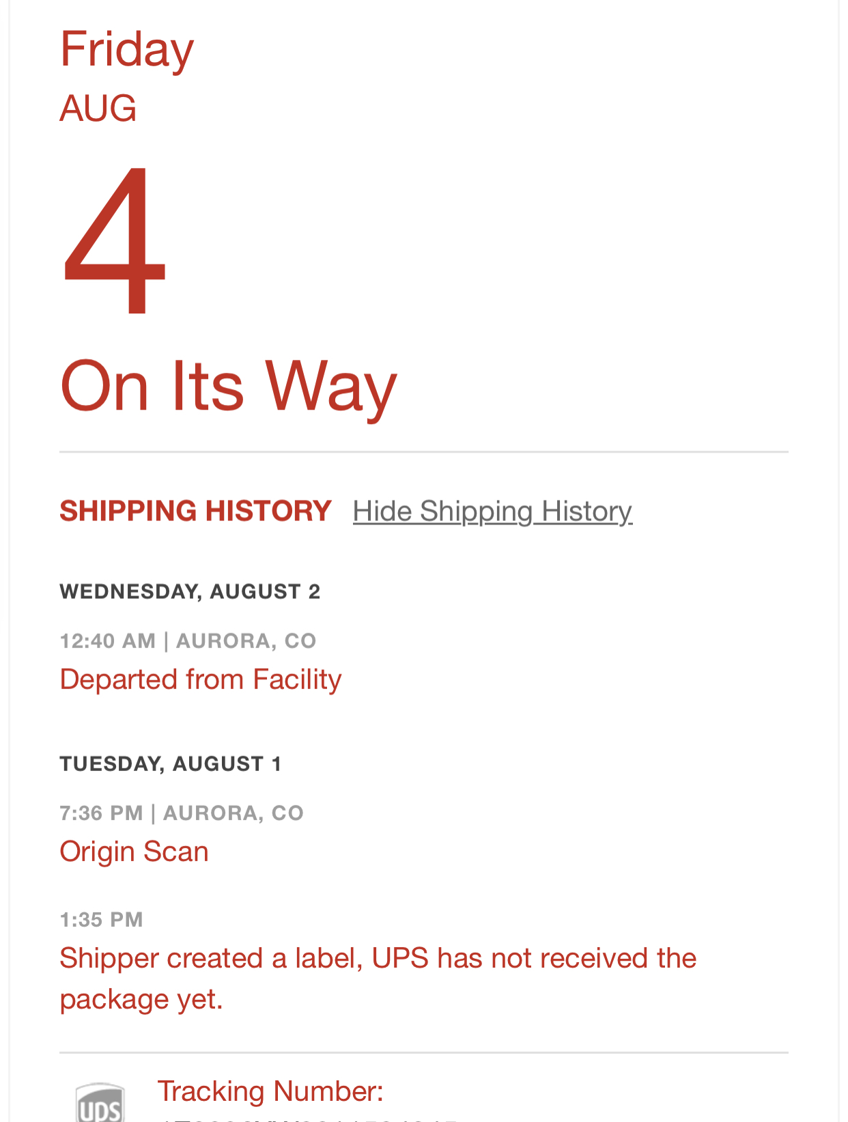Open the Origin Scan event
The width and height of the screenshot is (848, 1122).
[x=135, y=852]
